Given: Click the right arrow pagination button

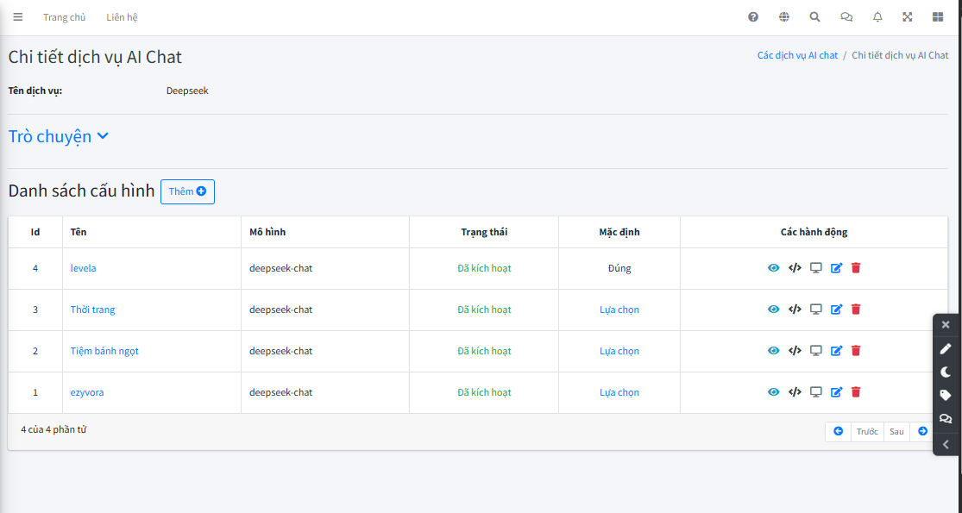Looking at the screenshot, I should pos(922,431).
